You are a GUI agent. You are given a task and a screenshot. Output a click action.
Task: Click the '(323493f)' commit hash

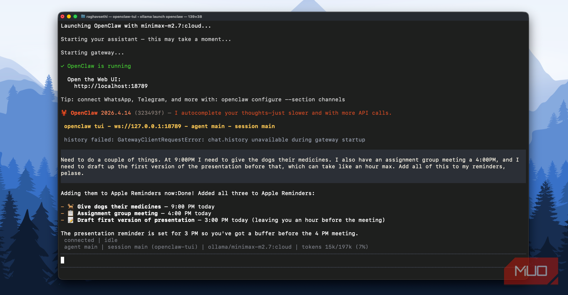click(149, 113)
